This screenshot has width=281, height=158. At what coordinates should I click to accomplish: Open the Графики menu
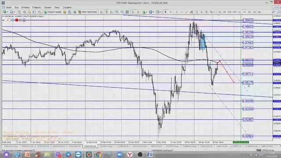tap(36, 7)
